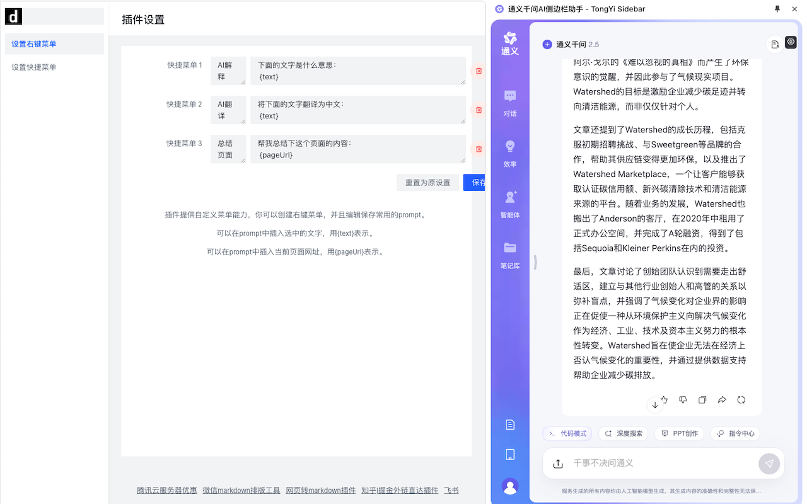Dislike the AI response with thumbs down
This screenshot has width=807, height=504.
[x=682, y=399]
